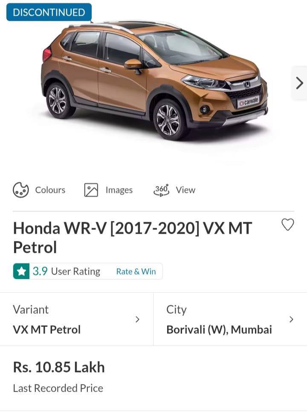The width and height of the screenshot is (307, 415).
Task: Expand the City selector chevron
Action: point(291,320)
